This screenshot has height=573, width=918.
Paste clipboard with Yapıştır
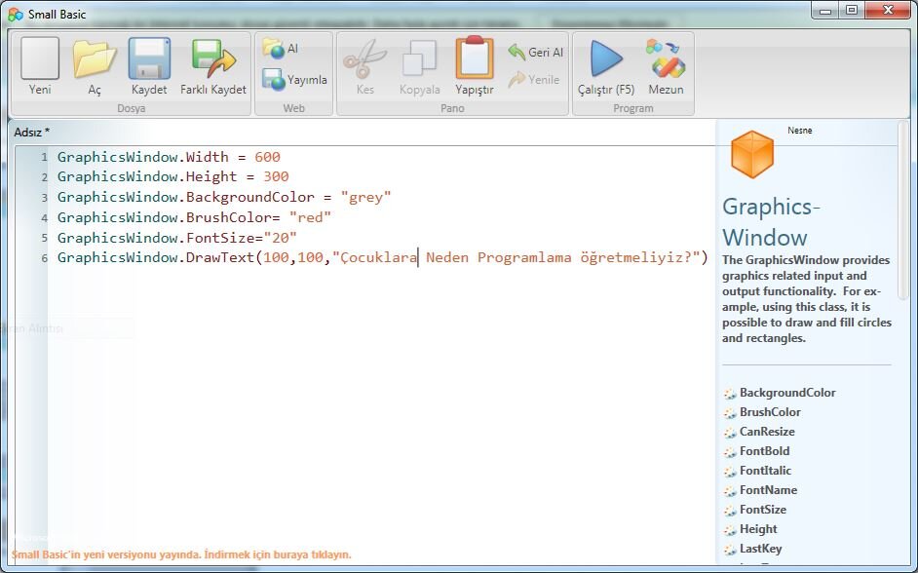pyautogui.click(x=475, y=65)
